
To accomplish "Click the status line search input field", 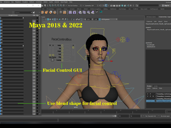I will pyautogui.click(x=149, y=5).
